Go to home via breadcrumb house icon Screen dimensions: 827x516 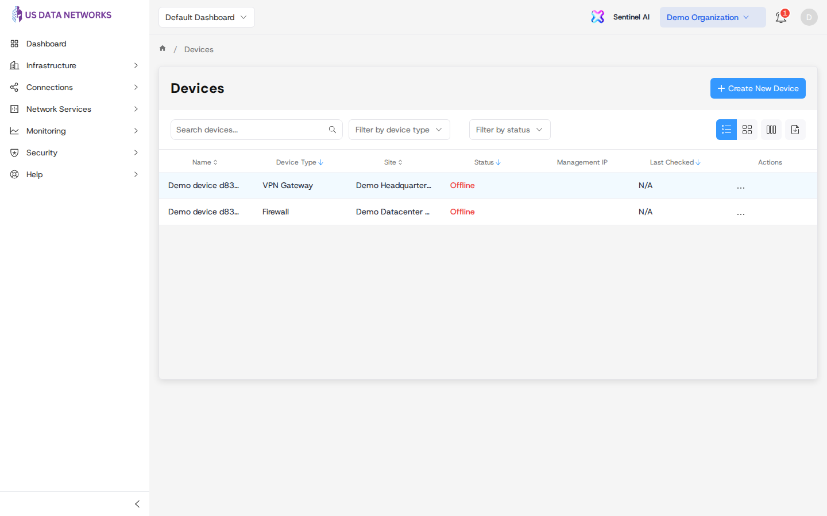pyautogui.click(x=163, y=49)
